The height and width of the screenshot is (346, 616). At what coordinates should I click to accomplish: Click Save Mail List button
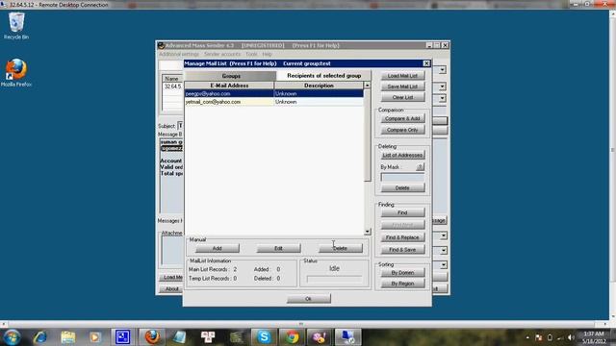tap(402, 86)
